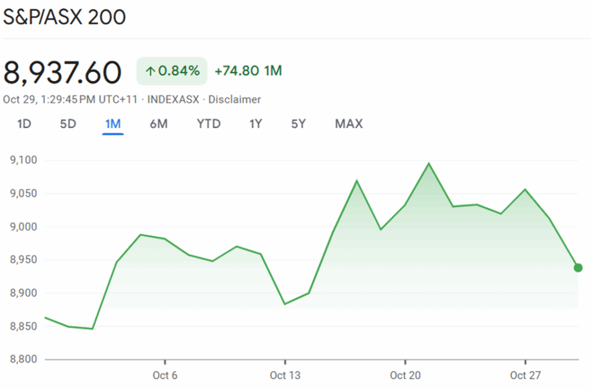Click the Oct 13 date marker
The image size is (591, 389).
coord(285,376)
